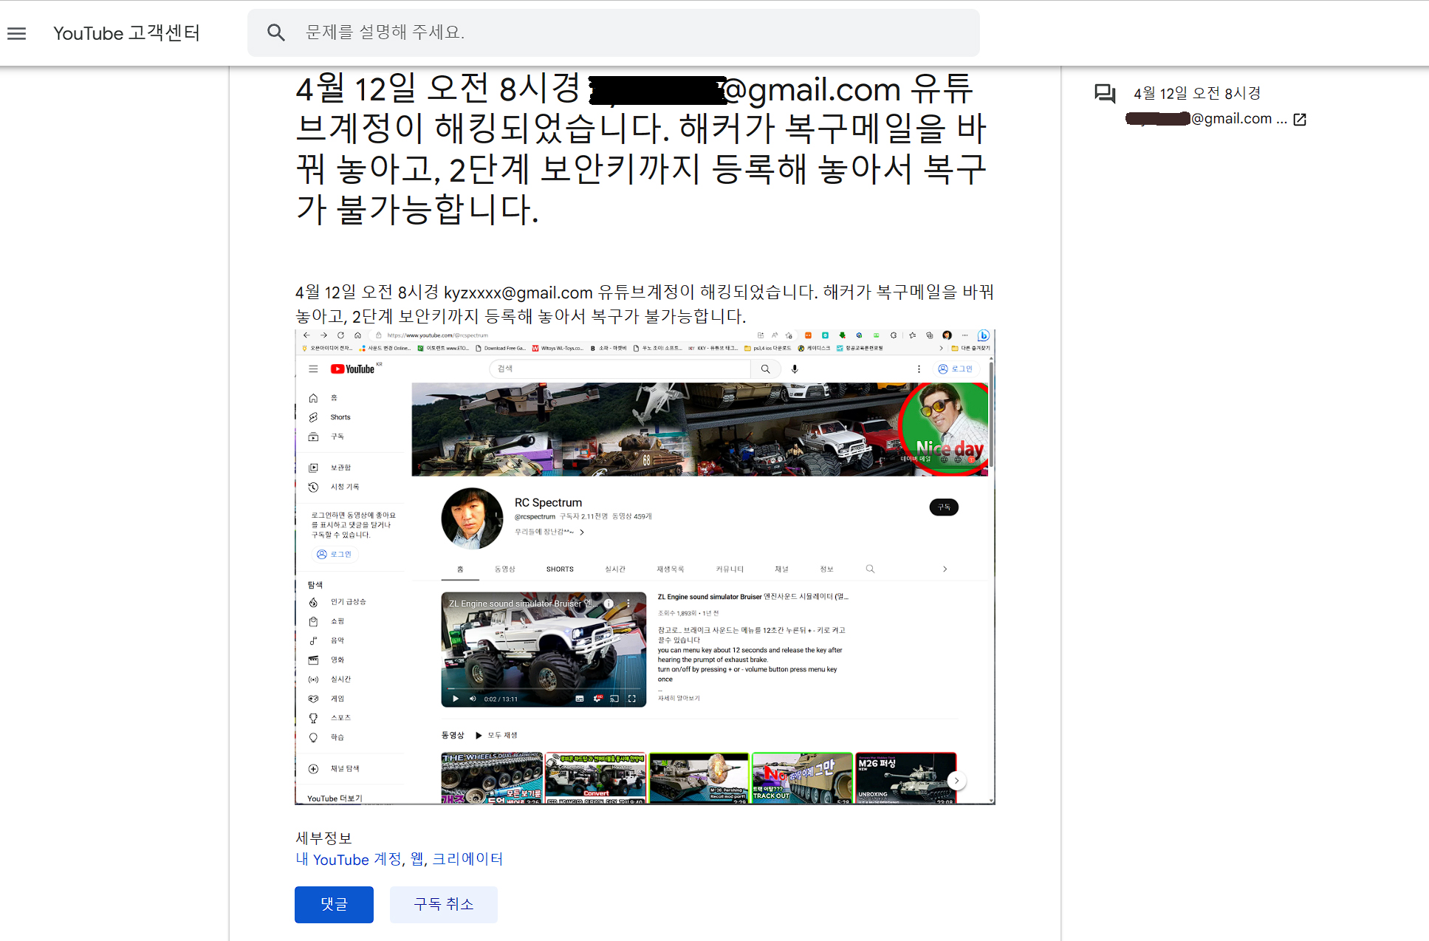Viewport: 1429px width, 941px height.
Task: Select the 채널 tab in channel screenshot
Action: 781,569
